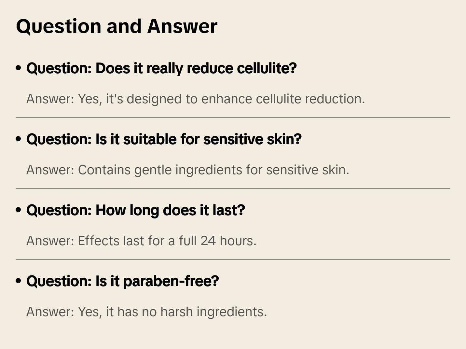Screen dimensions: 466x349
Task: Select "Is it suitable for sensitive skin?" question
Action: 164,139
